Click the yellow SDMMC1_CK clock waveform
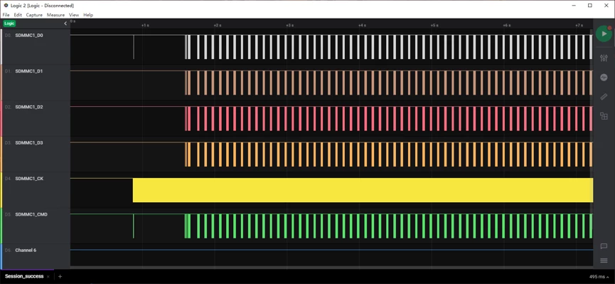The height and width of the screenshot is (284, 615). 363,190
